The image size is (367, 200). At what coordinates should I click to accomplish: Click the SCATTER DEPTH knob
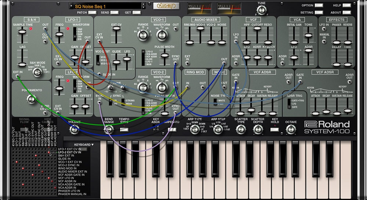click(x=258, y=129)
